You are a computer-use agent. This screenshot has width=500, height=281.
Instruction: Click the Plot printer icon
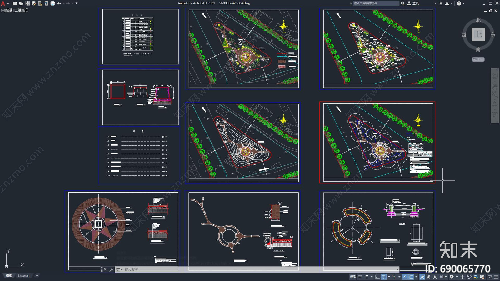[x=52, y=3]
